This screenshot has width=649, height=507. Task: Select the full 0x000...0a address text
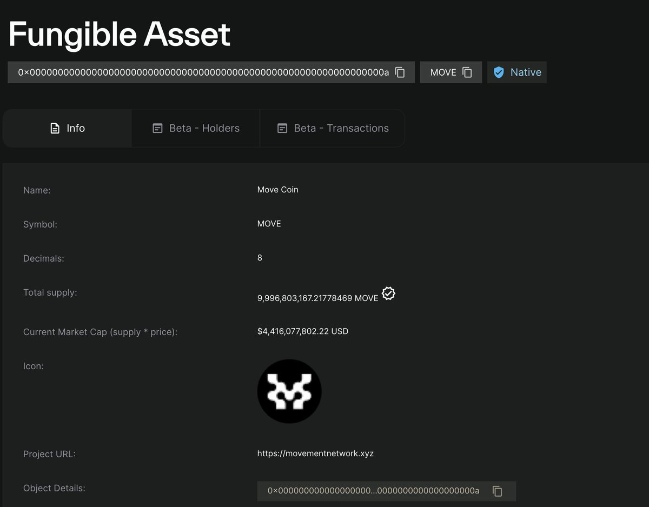point(203,72)
